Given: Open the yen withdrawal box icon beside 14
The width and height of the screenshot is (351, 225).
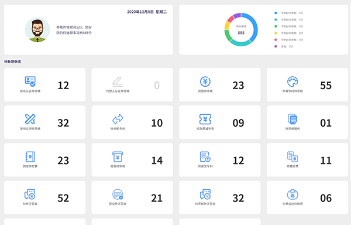Looking at the screenshot, I should 118,156.
